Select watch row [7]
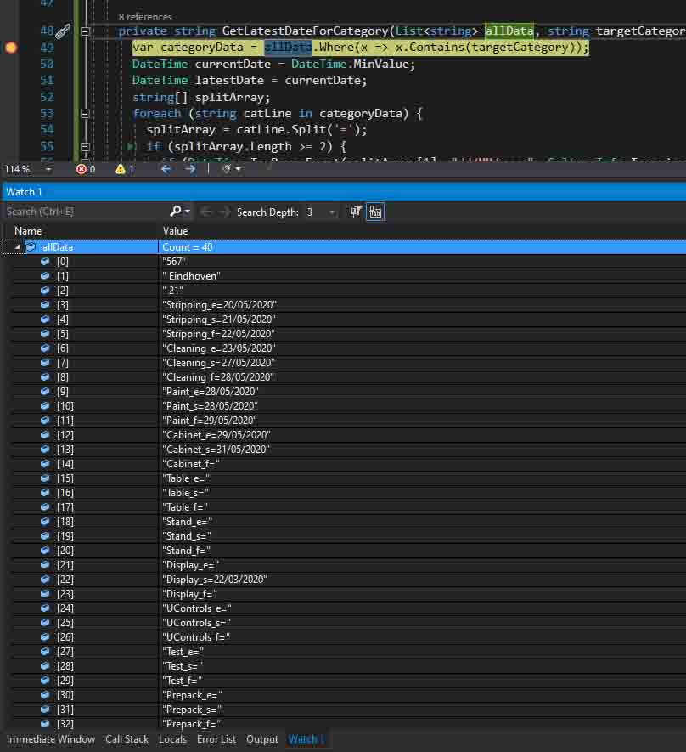The height and width of the screenshot is (752, 686). [343, 363]
